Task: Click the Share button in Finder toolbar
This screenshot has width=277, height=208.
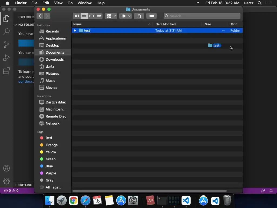Action: click(x=139, y=16)
